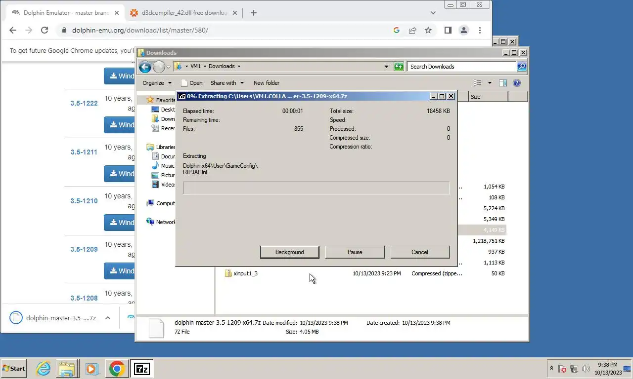Open the Start menu
Image resolution: width=633 pixels, height=379 pixels.
pyautogui.click(x=14, y=369)
